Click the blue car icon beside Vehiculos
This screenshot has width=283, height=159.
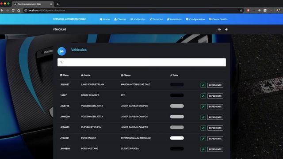pyautogui.click(x=62, y=51)
